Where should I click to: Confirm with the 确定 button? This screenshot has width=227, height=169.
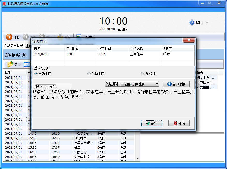151,123
